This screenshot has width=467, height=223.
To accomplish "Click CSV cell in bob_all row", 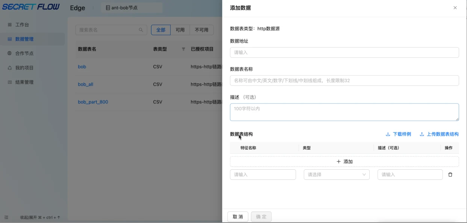I will [158, 84].
